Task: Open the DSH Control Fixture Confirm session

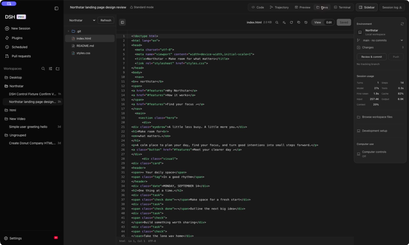Action: pos(32,94)
